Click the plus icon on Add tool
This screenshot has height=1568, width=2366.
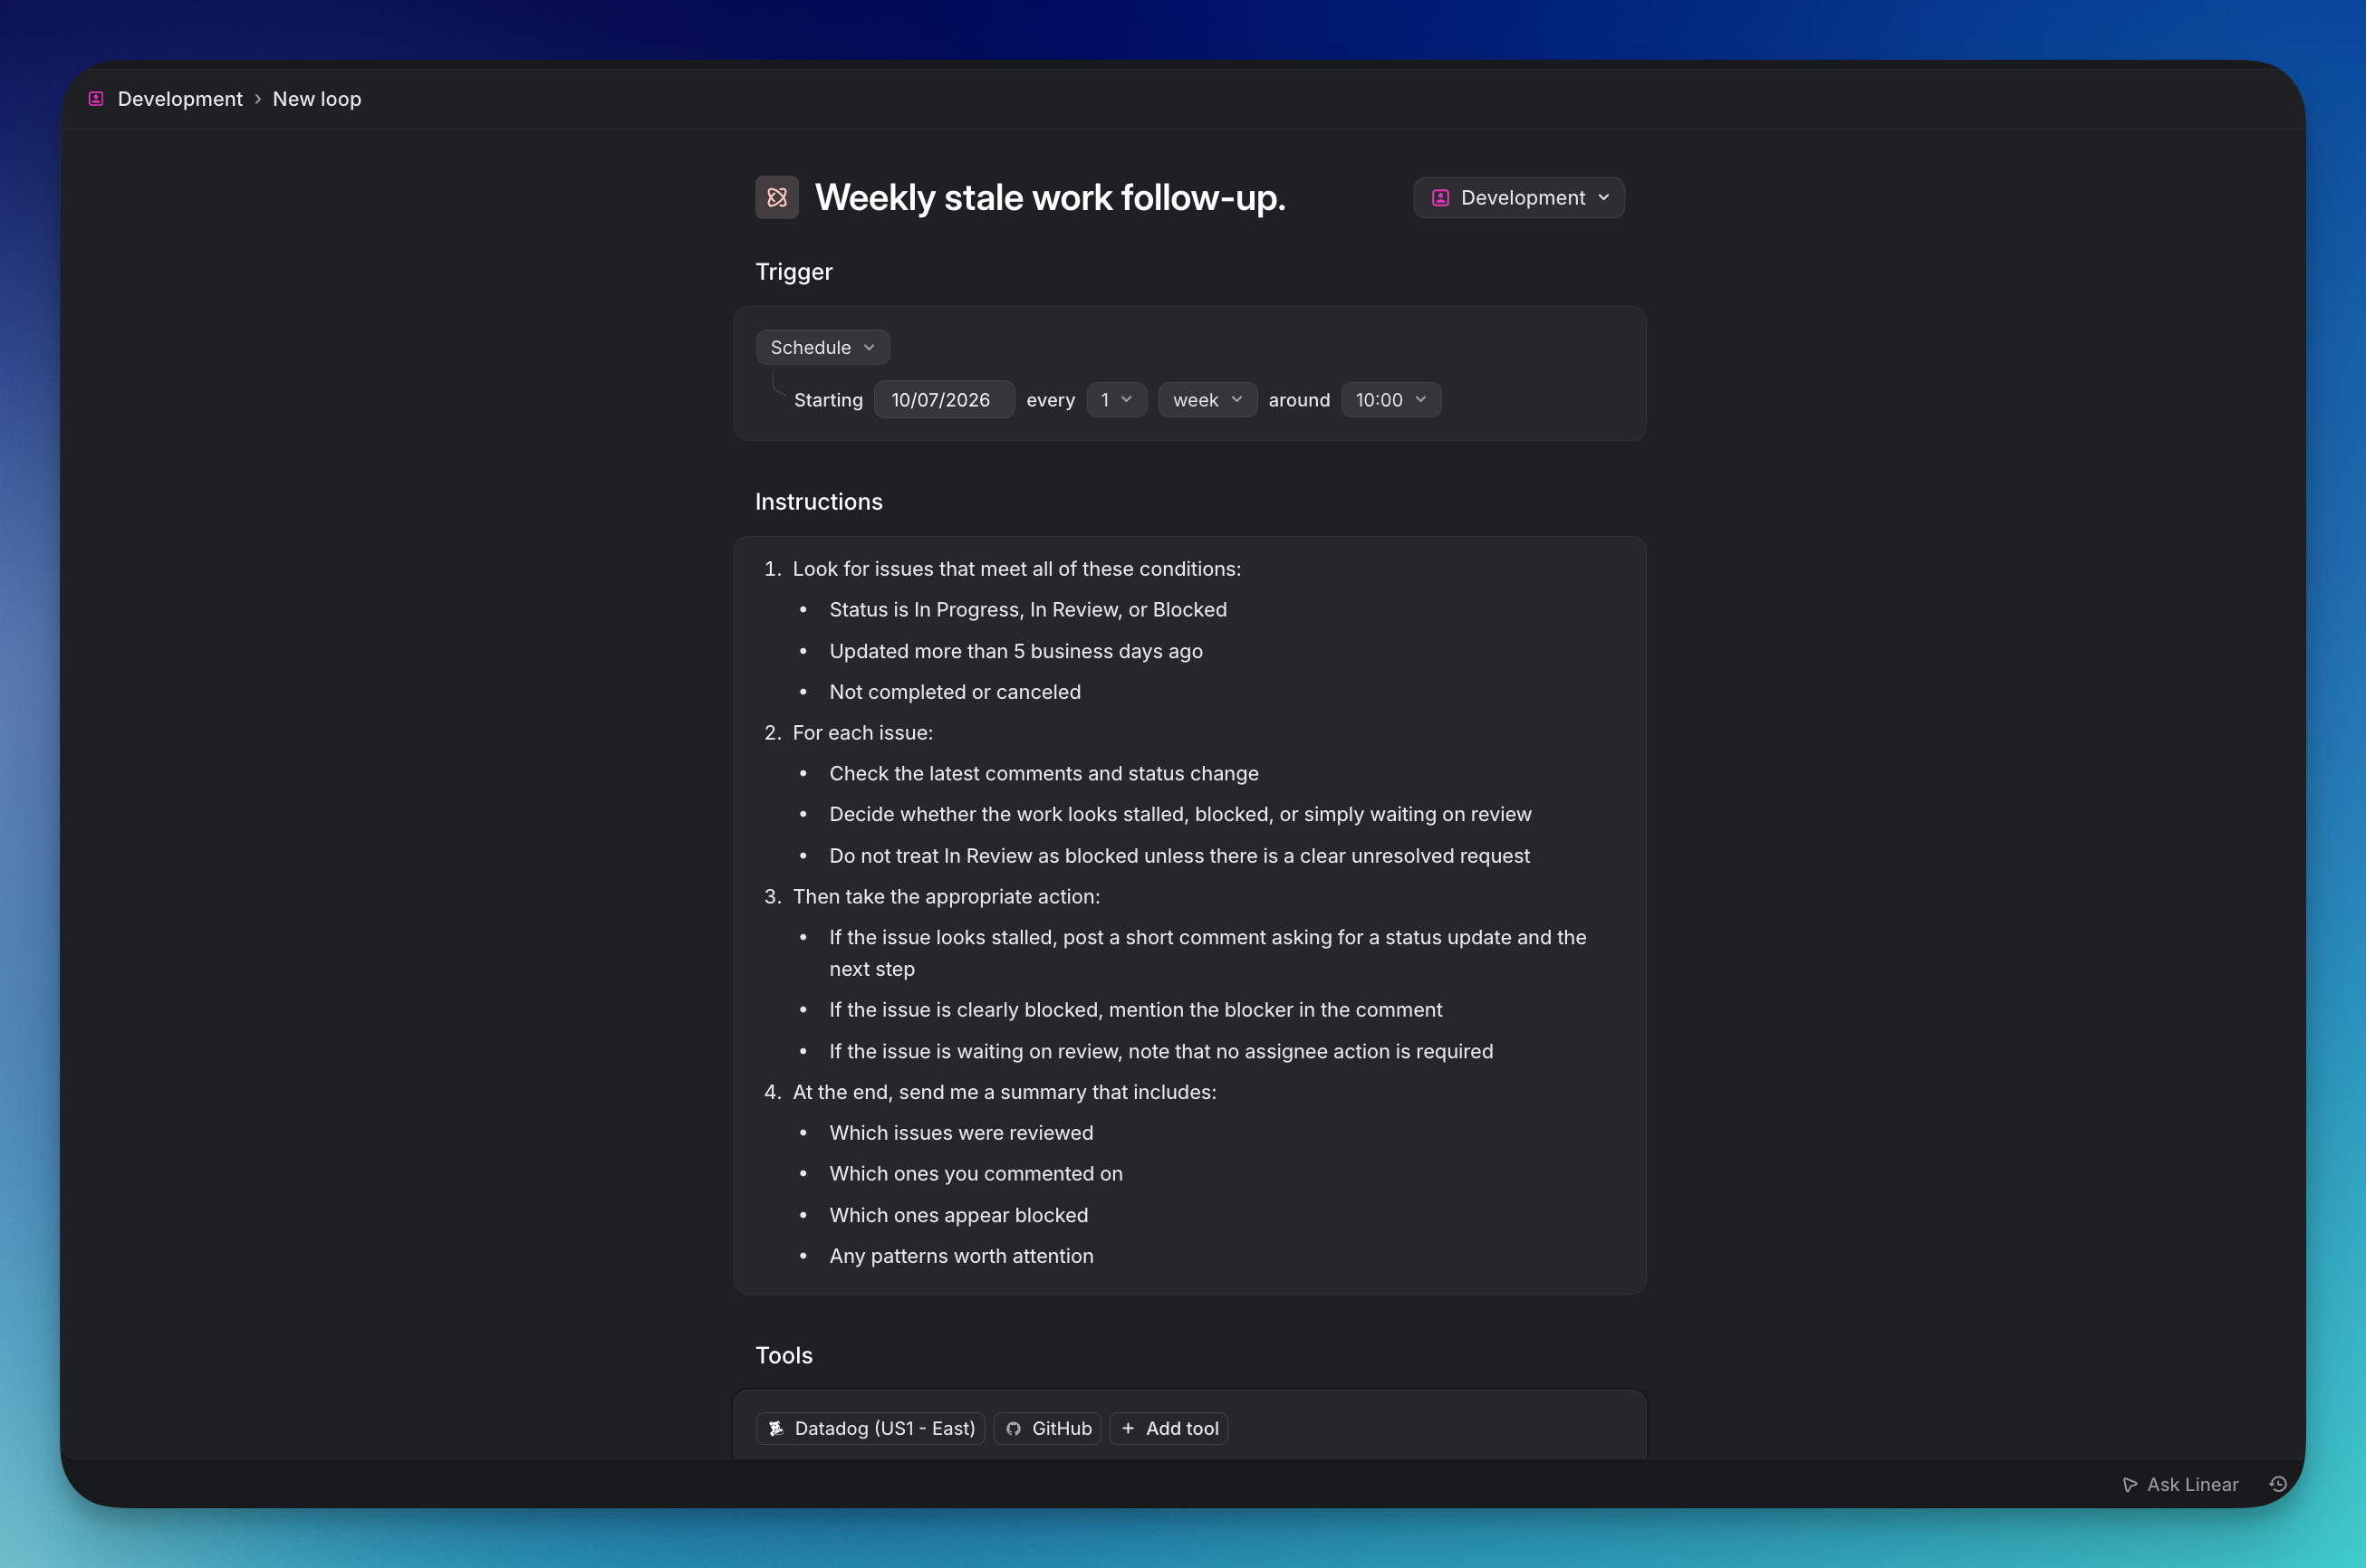1128,1428
